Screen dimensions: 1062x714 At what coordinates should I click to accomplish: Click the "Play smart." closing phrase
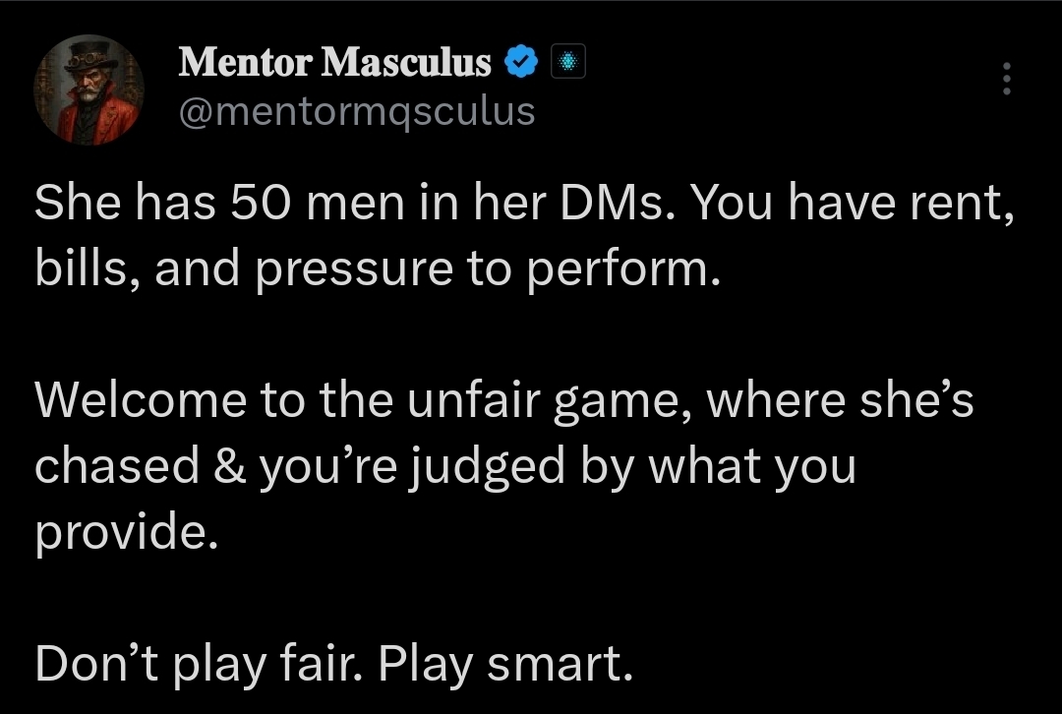[x=505, y=664]
